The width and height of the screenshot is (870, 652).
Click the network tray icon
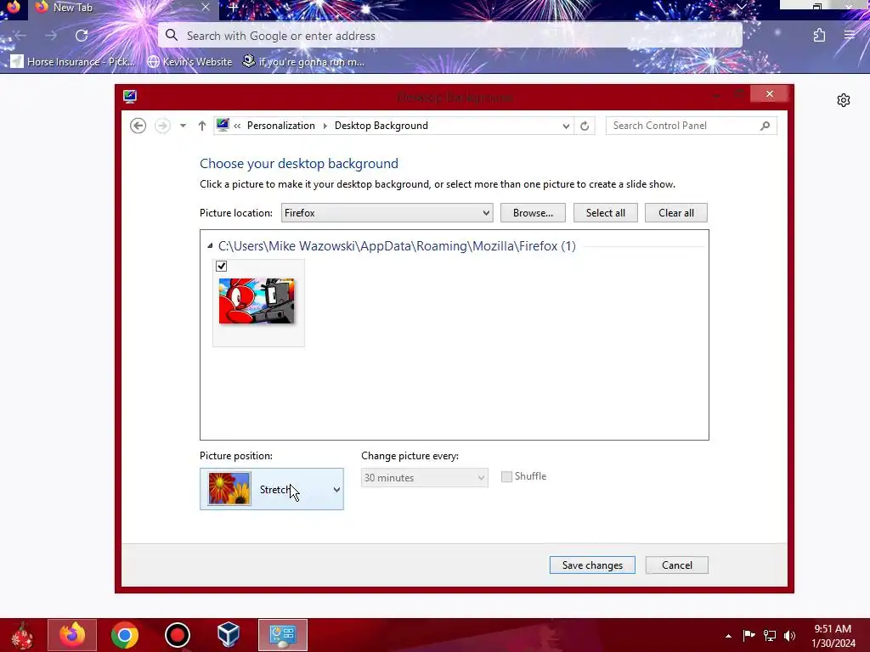click(x=770, y=635)
